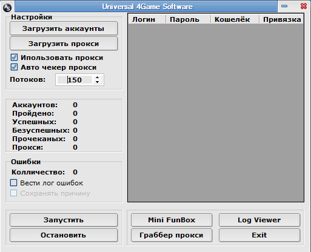
Task: Open Log Viewer
Action: [x=259, y=220]
